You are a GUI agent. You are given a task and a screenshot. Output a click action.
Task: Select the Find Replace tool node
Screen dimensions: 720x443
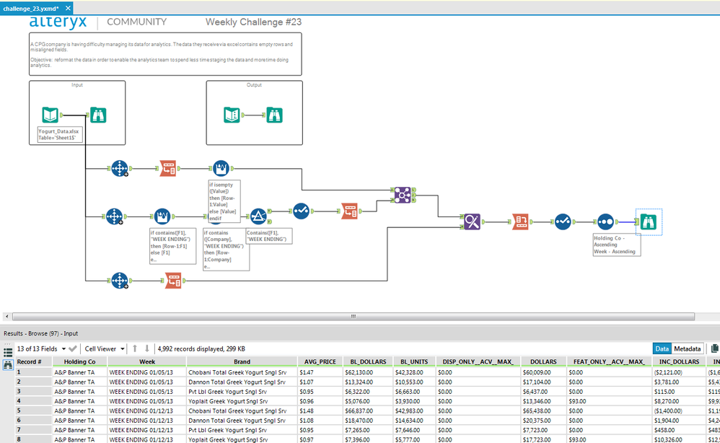pyautogui.click(x=473, y=221)
